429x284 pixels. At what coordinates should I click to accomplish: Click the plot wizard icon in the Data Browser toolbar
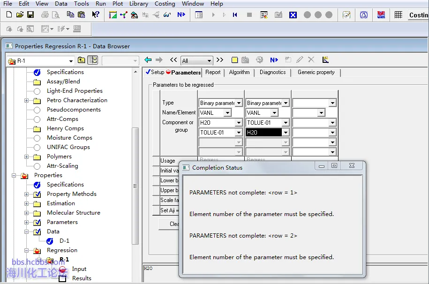[325, 60]
